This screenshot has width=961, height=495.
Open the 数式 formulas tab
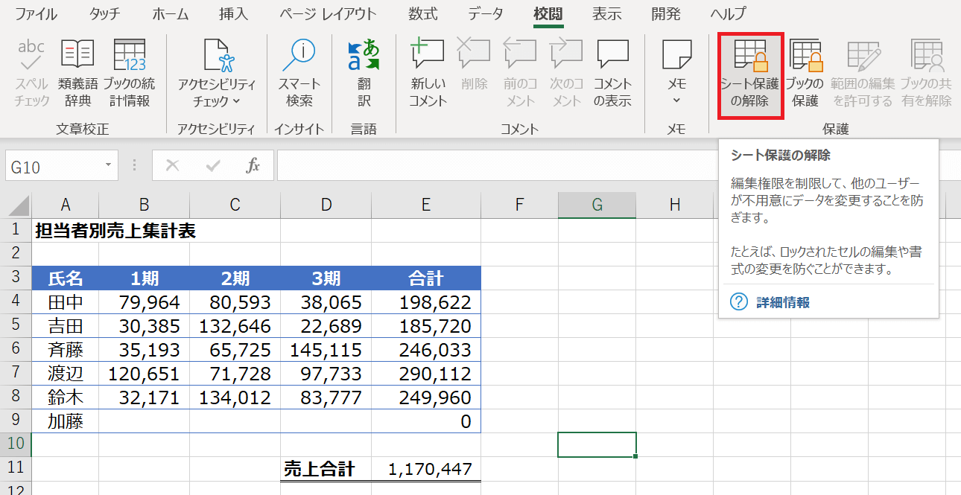423,14
